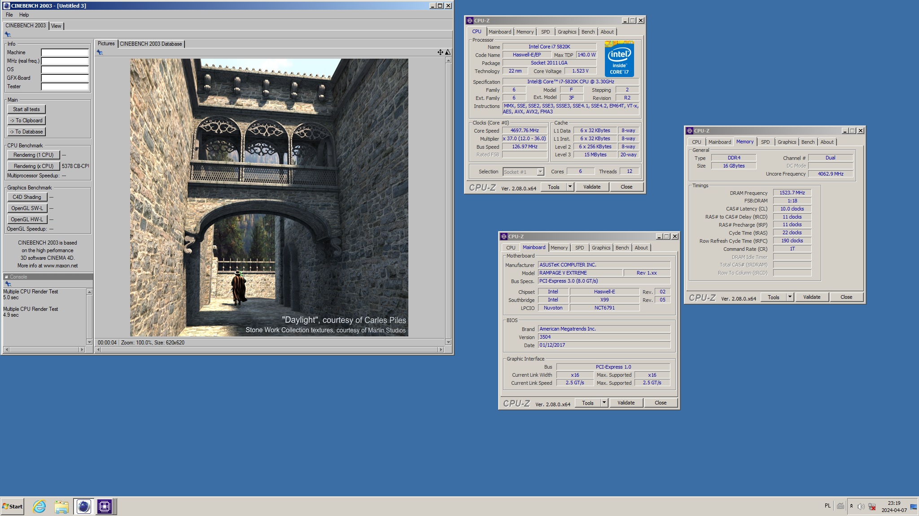
Task: Run the OpenGL SW-L test
Action: (x=27, y=208)
